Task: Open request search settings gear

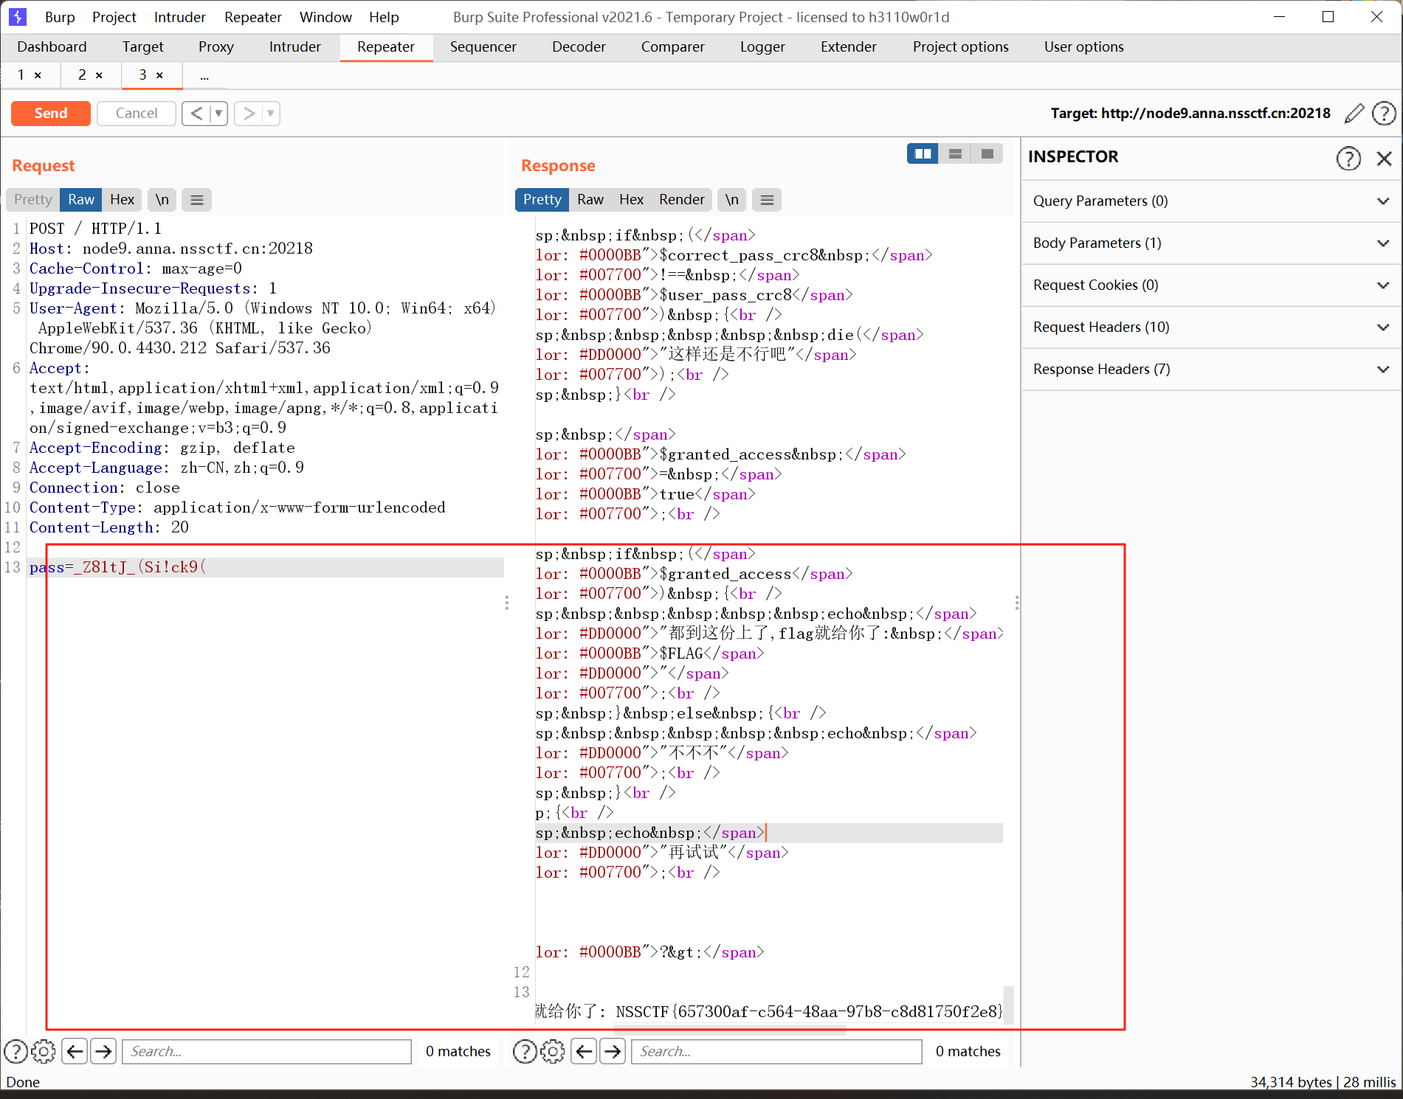Action: click(44, 1051)
